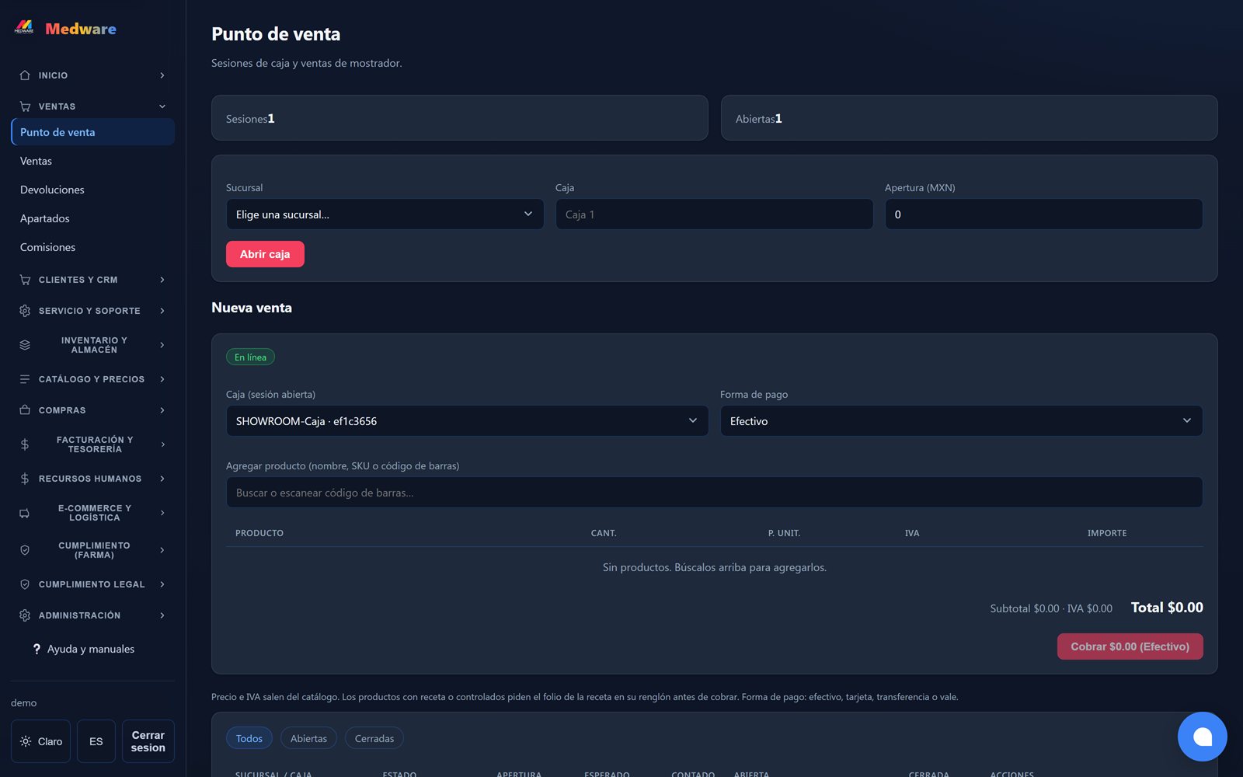This screenshot has height=777, width=1243.
Task: Go to Apartados
Action: coord(93,218)
